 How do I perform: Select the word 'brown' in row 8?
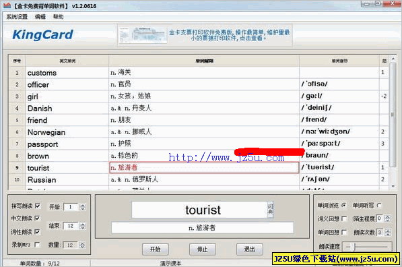[38, 156]
